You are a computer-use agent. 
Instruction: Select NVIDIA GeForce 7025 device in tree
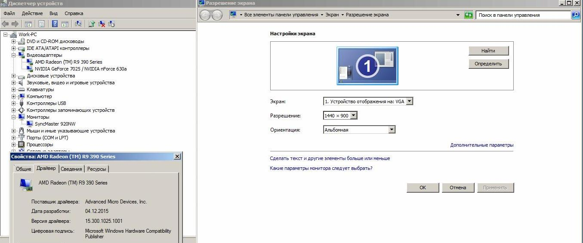coord(80,69)
